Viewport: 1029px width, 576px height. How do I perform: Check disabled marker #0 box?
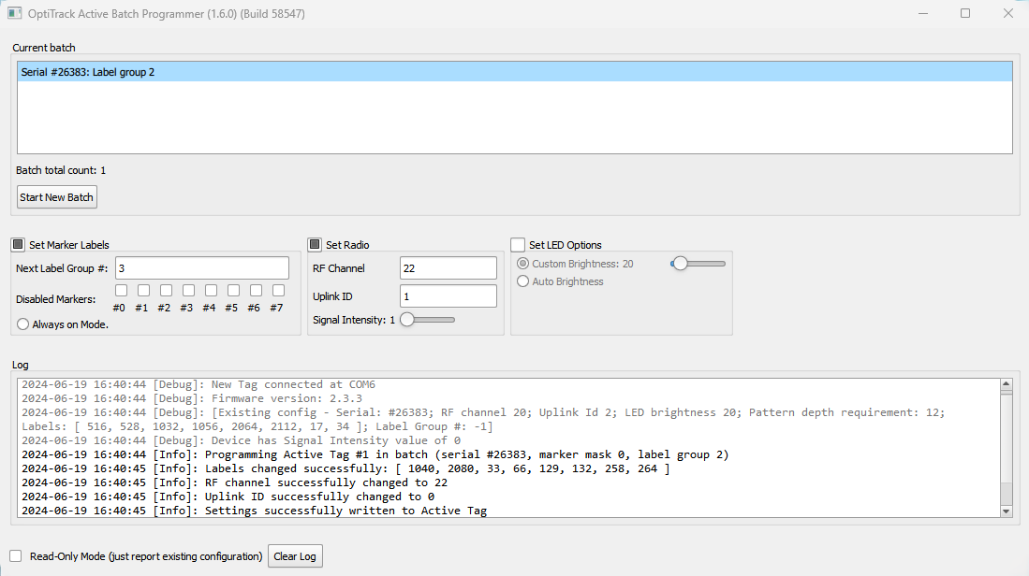coord(120,291)
